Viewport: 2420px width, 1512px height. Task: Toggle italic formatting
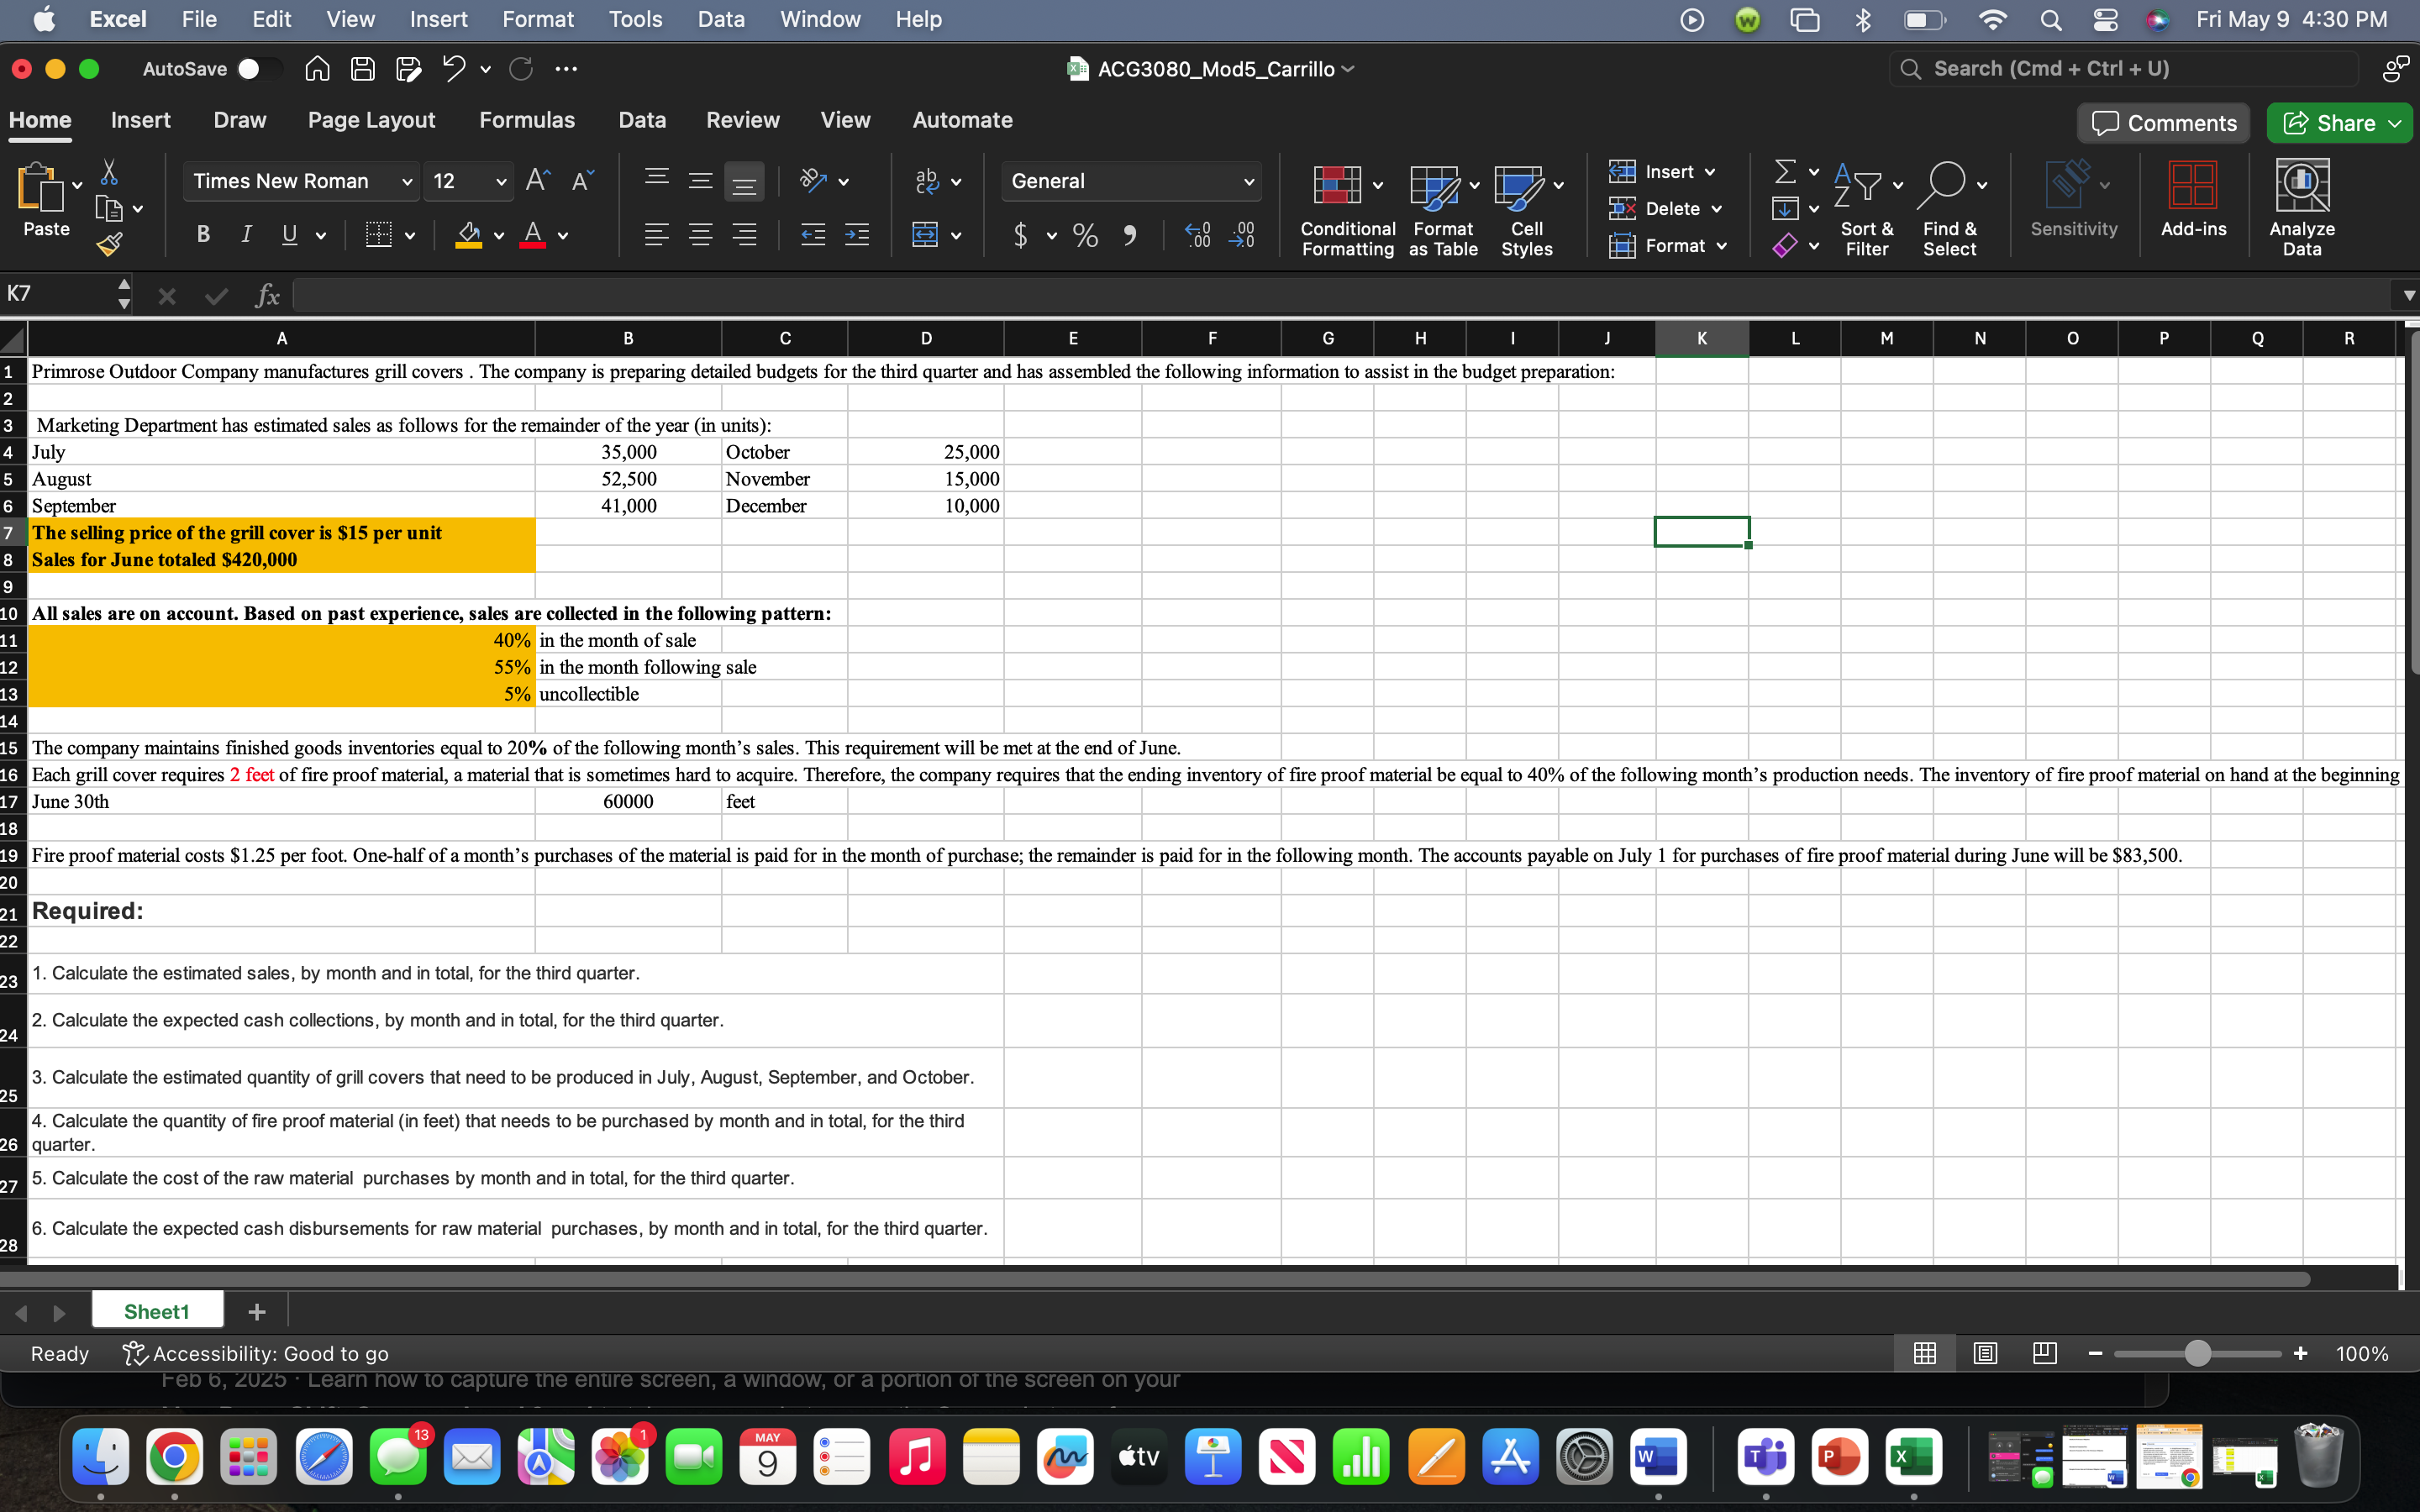247,234
